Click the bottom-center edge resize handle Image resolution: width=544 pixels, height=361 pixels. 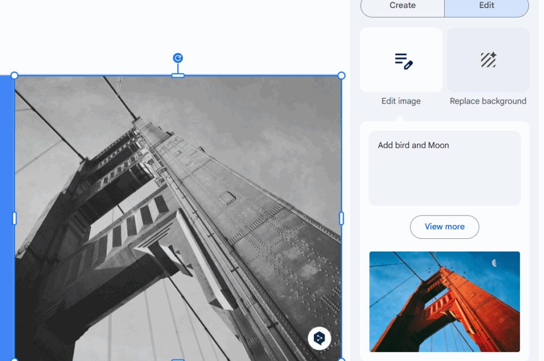[178, 359]
